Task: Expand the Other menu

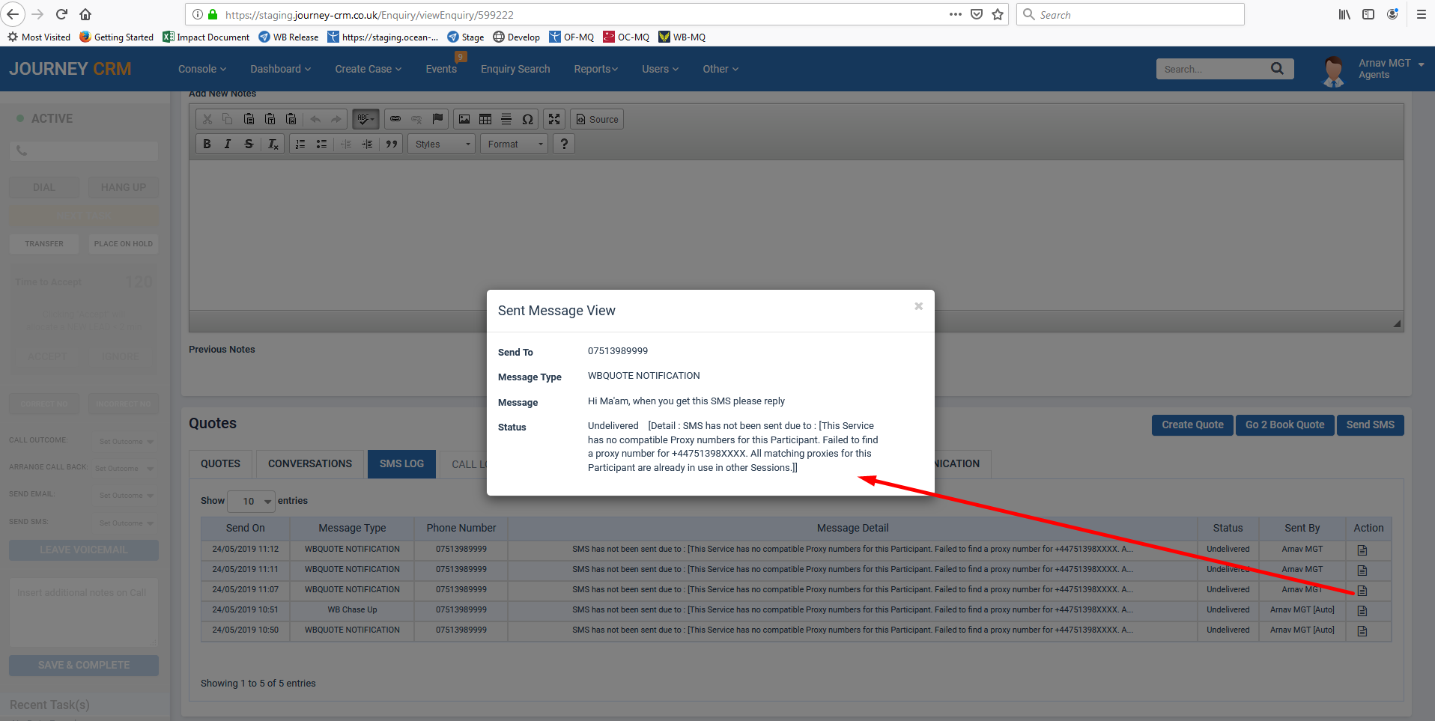Action: coord(720,69)
